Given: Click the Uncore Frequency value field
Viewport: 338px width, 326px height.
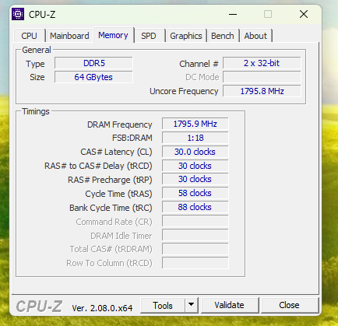Looking at the screenshot, I should 262,91.
